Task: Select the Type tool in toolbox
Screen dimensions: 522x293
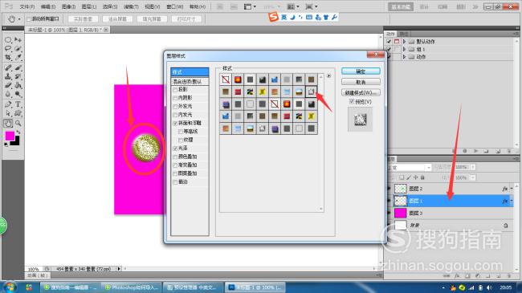Action: coord(18,104)
